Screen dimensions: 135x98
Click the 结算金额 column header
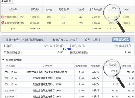pyautogui.click(x=126, y=66)
